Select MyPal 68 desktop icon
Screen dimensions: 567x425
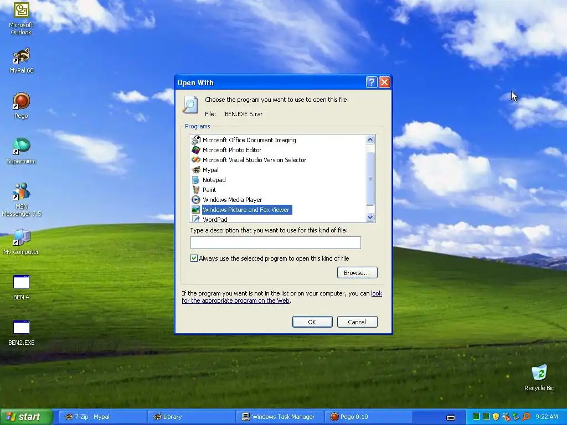[21, 60]
